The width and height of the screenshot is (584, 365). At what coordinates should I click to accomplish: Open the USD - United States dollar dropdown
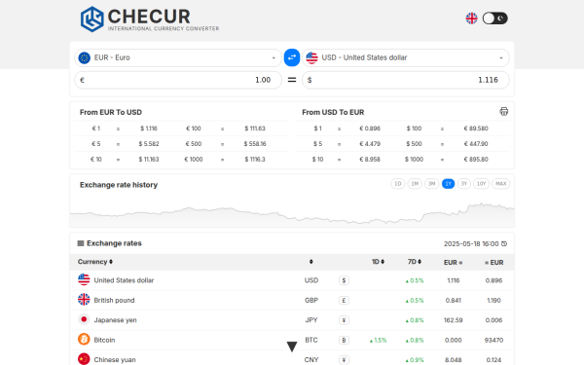[406, 57]
